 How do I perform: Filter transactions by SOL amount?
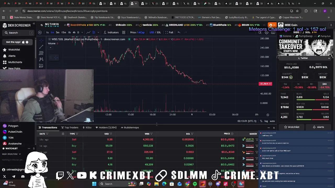tap(192, 134)
